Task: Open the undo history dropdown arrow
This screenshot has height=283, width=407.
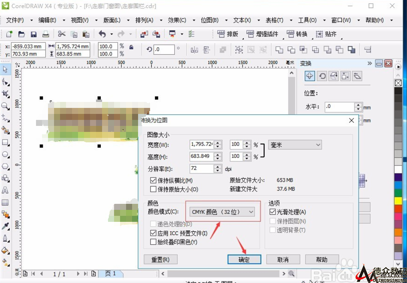Action: pyautogui.click(x=111, y=34)
